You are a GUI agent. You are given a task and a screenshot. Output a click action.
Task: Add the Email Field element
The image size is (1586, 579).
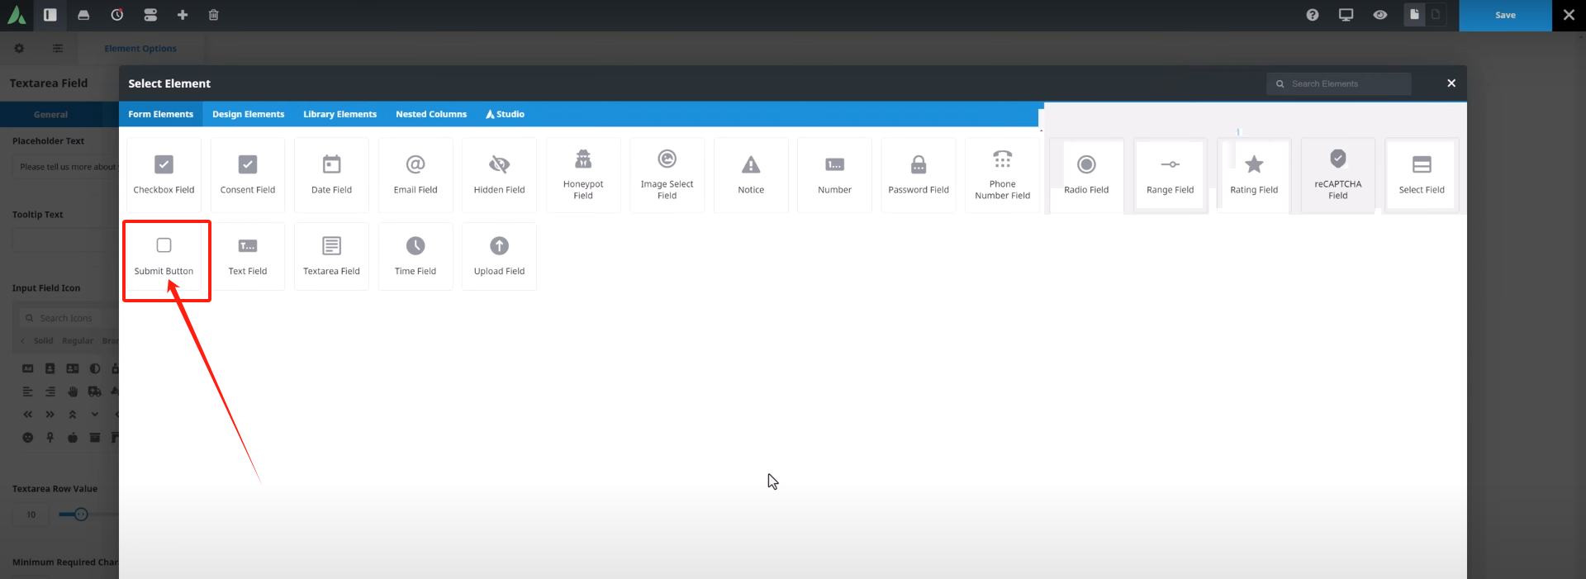(x=415, y=174)
